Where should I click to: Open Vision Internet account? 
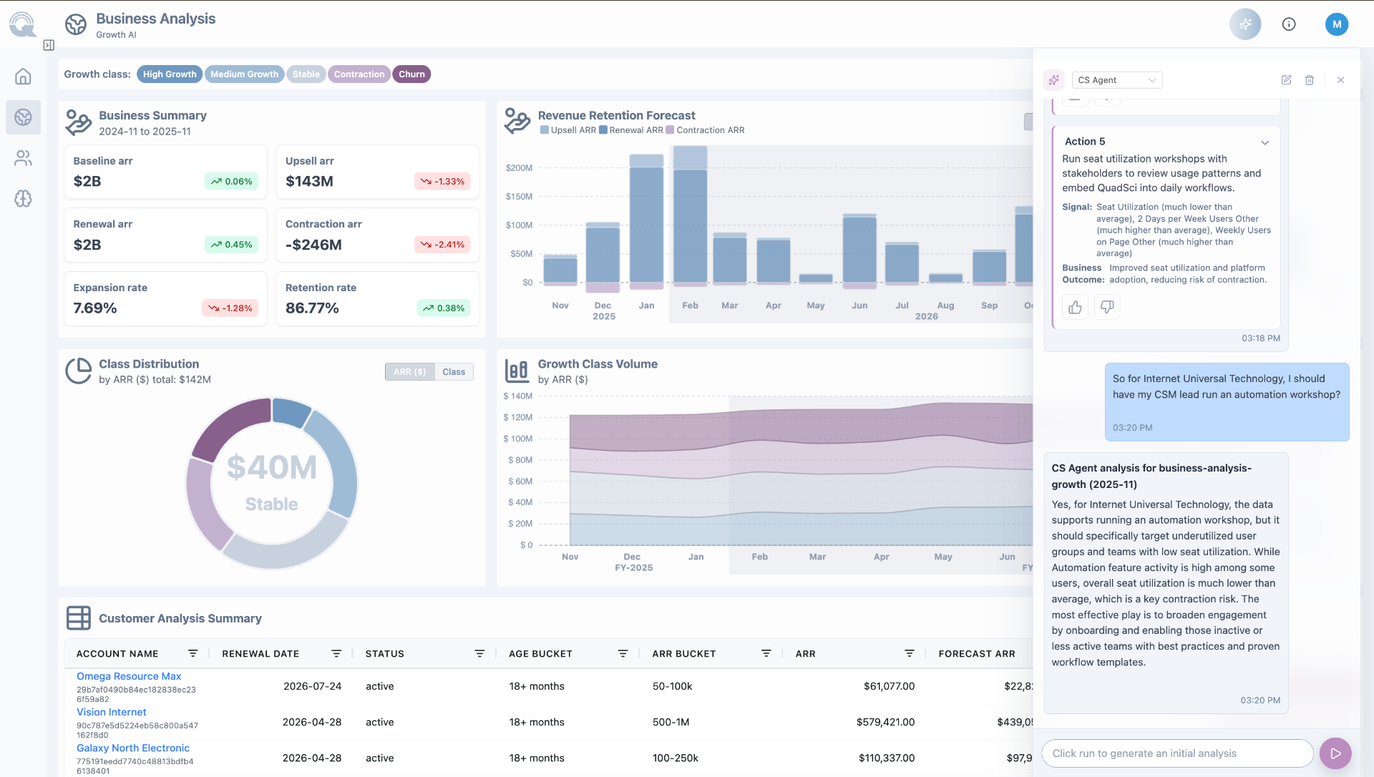pos(112,712)
